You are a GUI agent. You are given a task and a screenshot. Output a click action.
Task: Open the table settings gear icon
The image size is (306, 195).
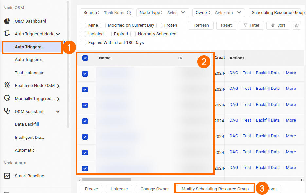[297, 25]
